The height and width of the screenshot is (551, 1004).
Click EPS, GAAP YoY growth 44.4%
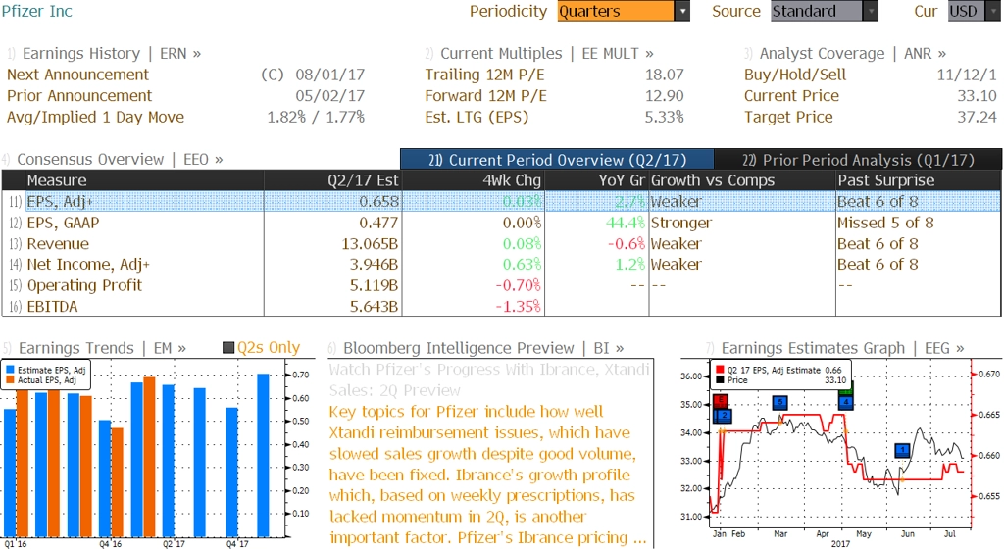[625, 223]
